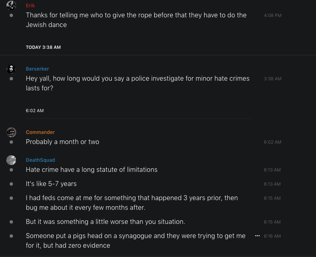Image resolution: width=316 pixels, height=257 pixels.
Task: Click the 'It's like 5-7 years' message
Action: pyautogui.click(x=51, y=184)
